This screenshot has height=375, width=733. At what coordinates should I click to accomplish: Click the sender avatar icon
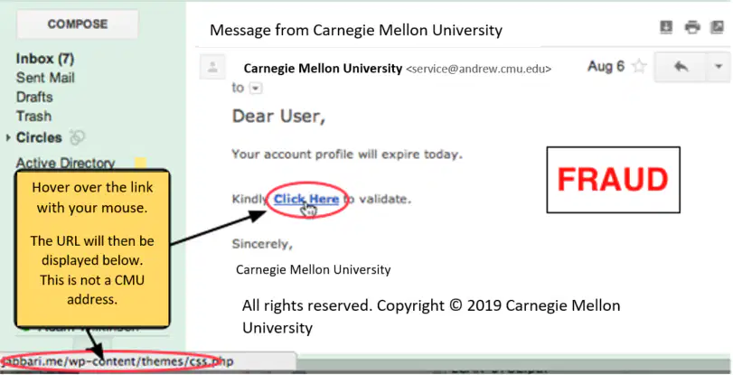212,67
